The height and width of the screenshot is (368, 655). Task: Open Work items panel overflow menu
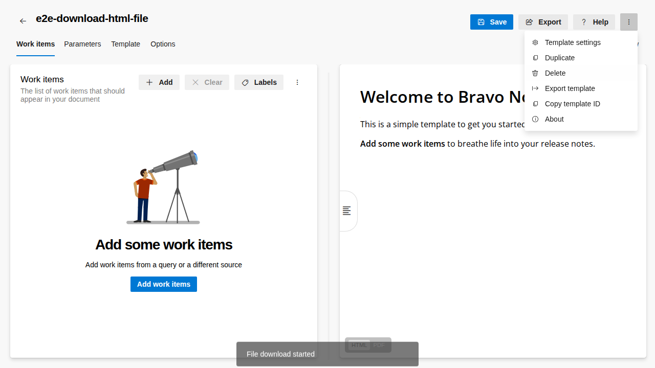pyautogui.click(x=297, y=82)
